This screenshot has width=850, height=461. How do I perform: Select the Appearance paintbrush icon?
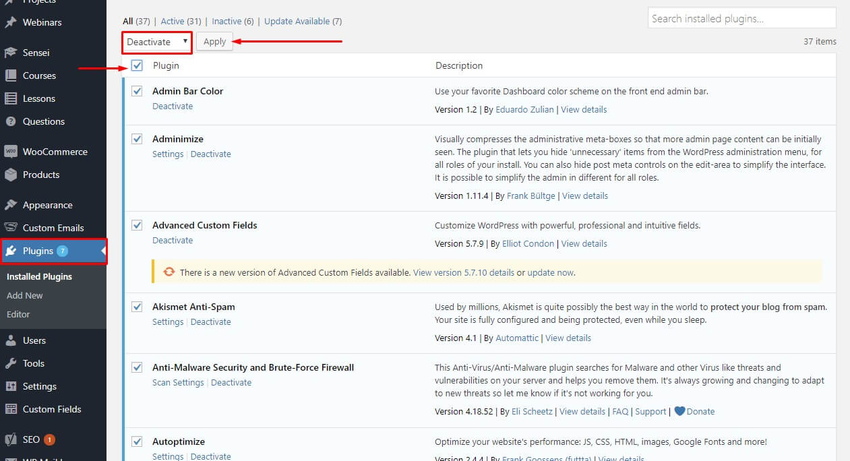tap(12, 204)
